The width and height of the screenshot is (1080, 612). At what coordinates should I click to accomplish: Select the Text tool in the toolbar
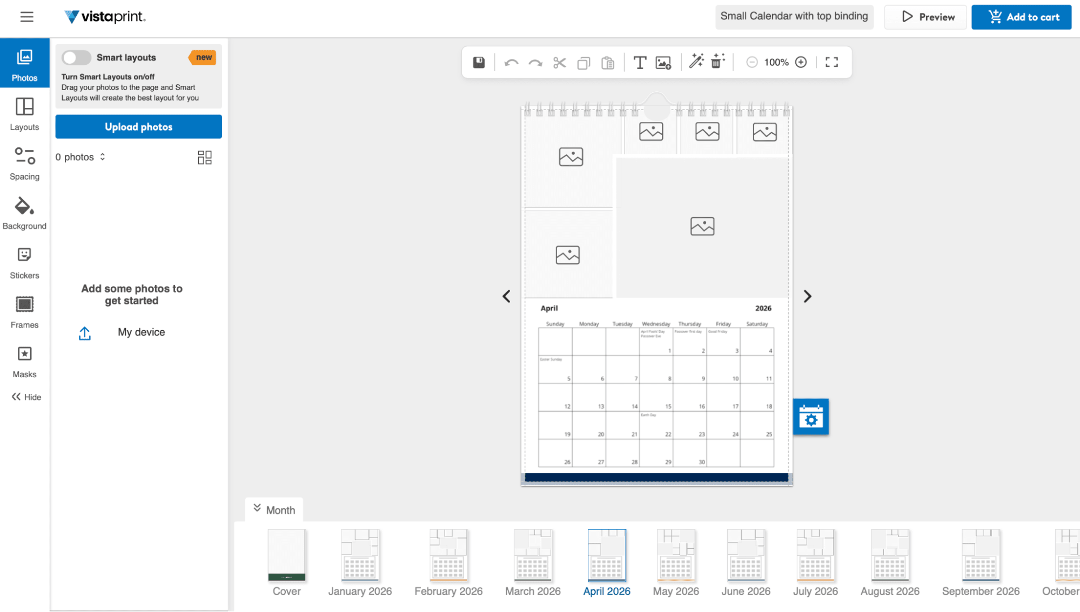click(639, 62)
